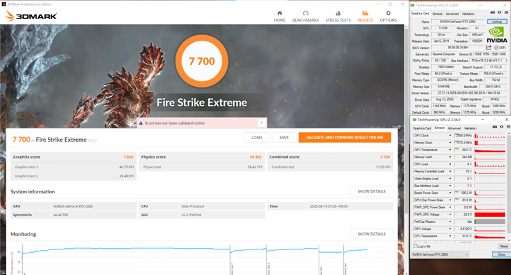Open the CPU Temperature sensor dropdown
Viewport: 511px width, 275px height.
pyautogui.click(x=450, y=235)
